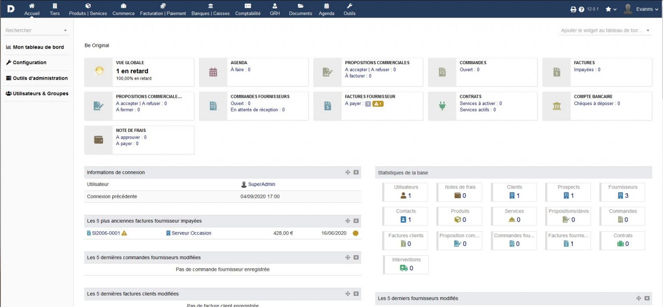
Task: Click the Contrats plug icon
Action: [x=442, y=105]
